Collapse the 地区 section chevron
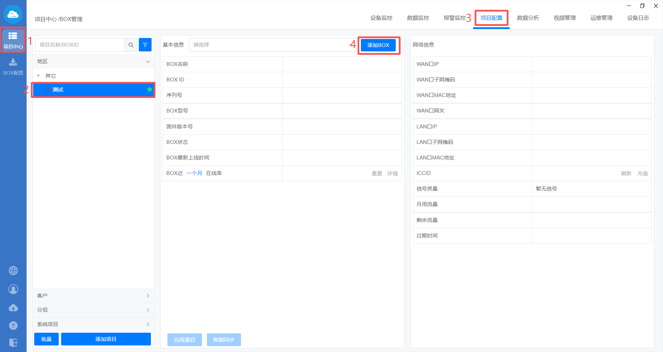Image resolution: width=663 pixels, height=352 pixels. point(148,61)
